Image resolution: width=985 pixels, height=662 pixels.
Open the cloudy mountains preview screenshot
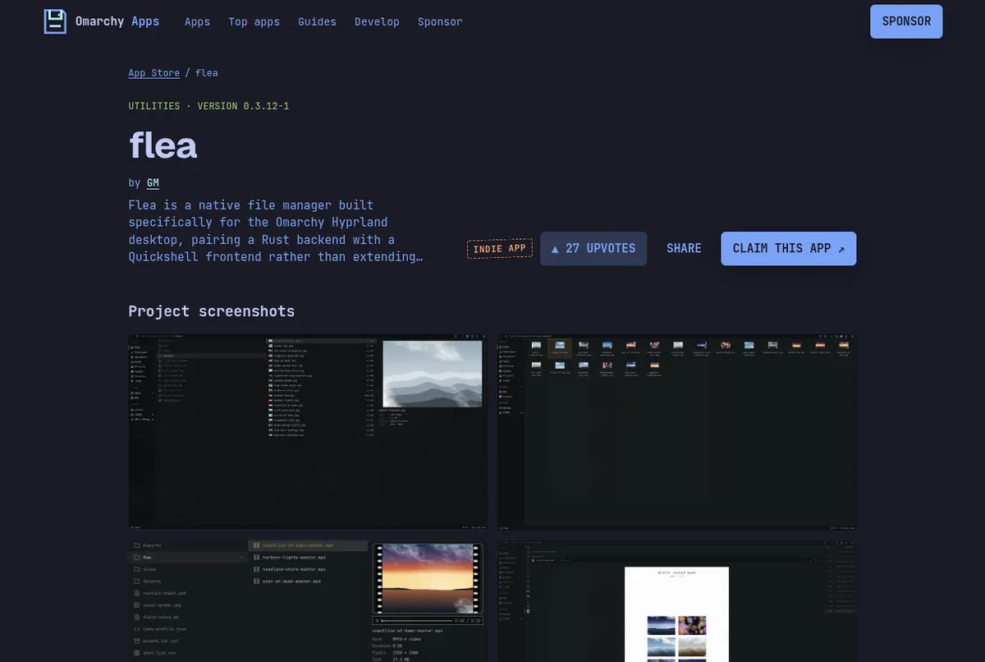[308, 432]
